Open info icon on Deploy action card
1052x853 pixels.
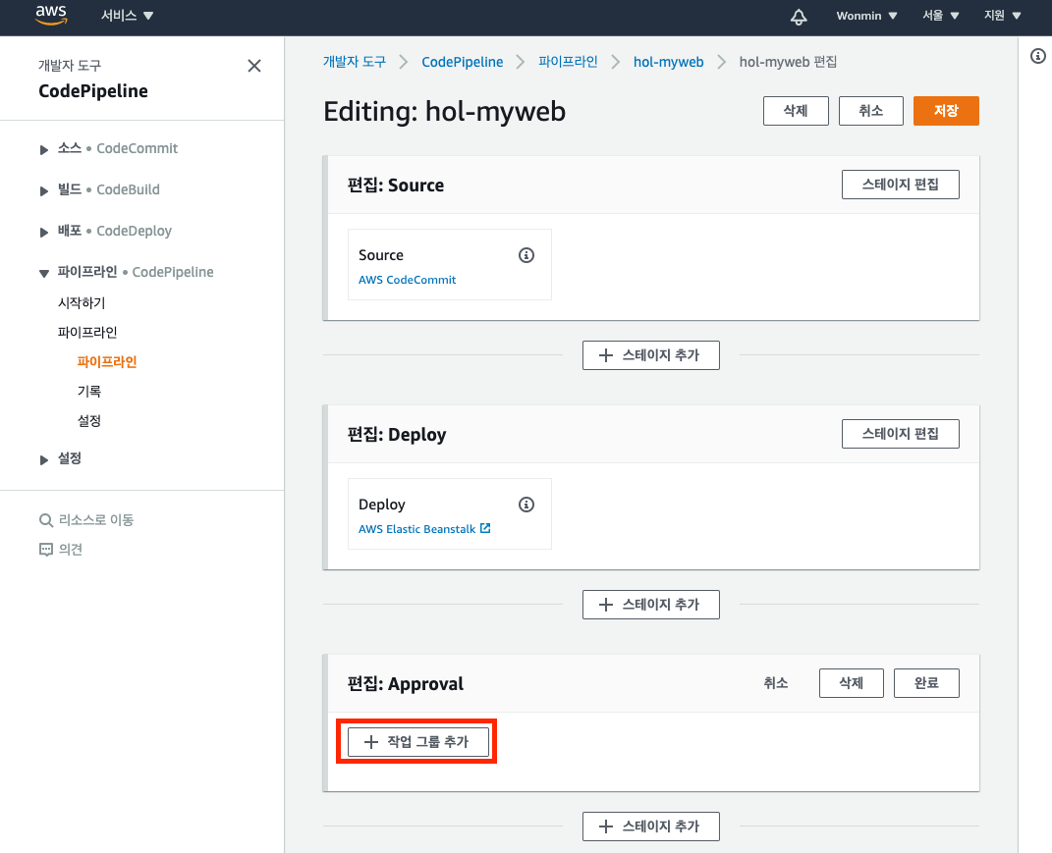click(526, 505)
